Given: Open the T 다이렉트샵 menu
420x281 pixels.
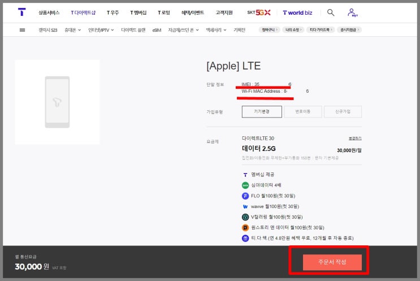Looking at the screenshot, I should [x=83, y=12].
